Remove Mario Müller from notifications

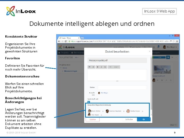[x=103, y=111]
